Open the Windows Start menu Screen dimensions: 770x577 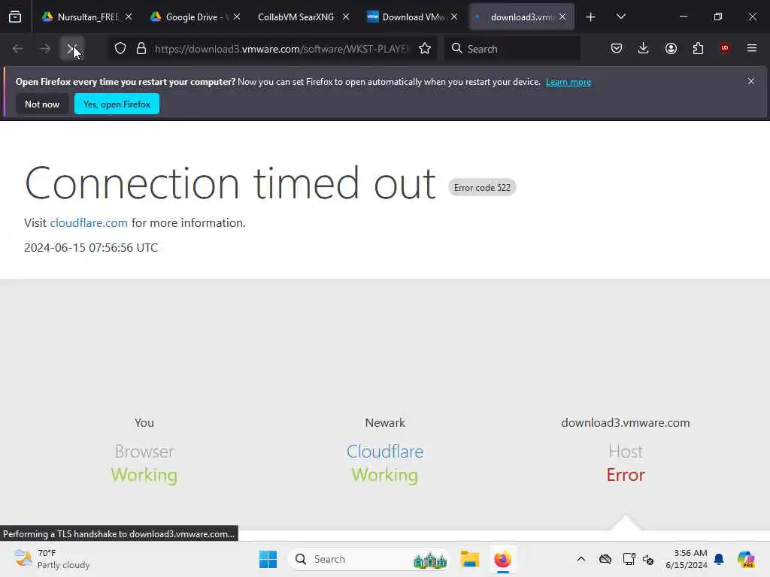tap(268, 559)
